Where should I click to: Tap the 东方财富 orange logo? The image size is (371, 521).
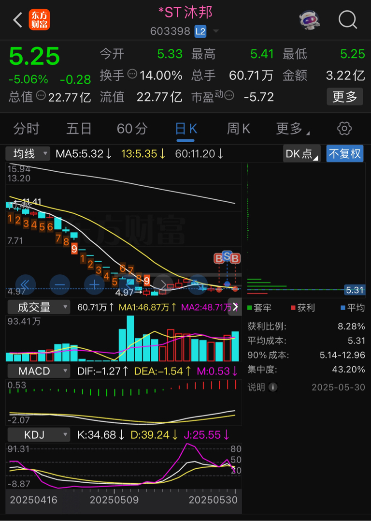[39, 20]
